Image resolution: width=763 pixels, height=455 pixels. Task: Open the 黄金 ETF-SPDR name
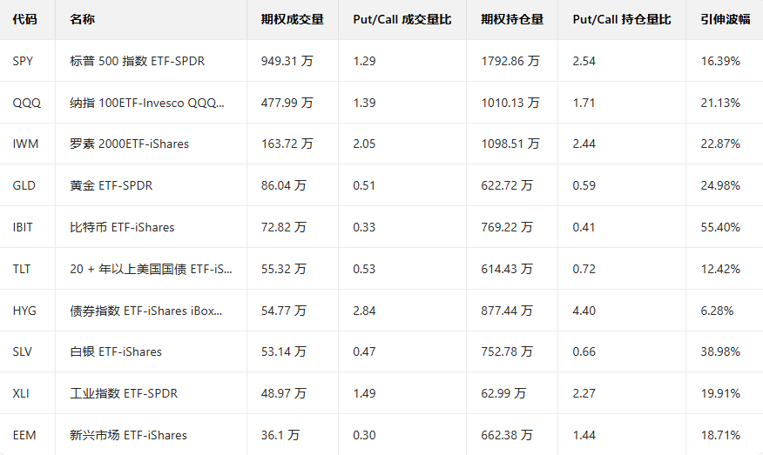click(111, 185)
